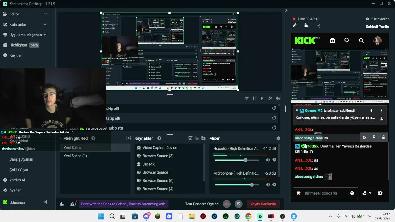Open the Highlighter beta page
Viewport: 395px width, 222px height.
coord(21,45)
